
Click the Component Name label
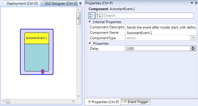[104, 33]
